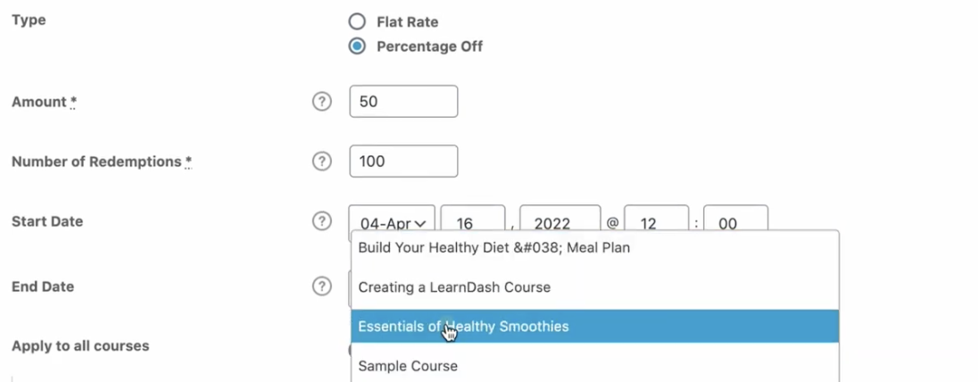This screenshot has height=382, width=978.
Task: Choose Build Your Healthy Diet course option
Action: coord(595,248)
